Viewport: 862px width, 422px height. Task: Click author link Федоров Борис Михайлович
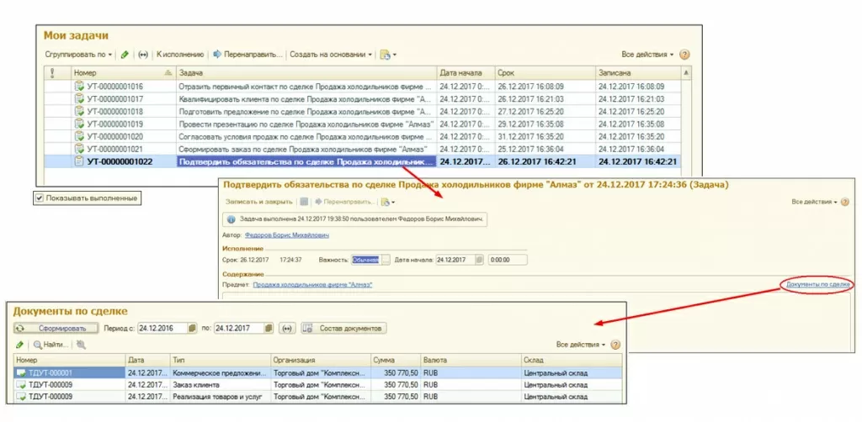click(285, 236)
